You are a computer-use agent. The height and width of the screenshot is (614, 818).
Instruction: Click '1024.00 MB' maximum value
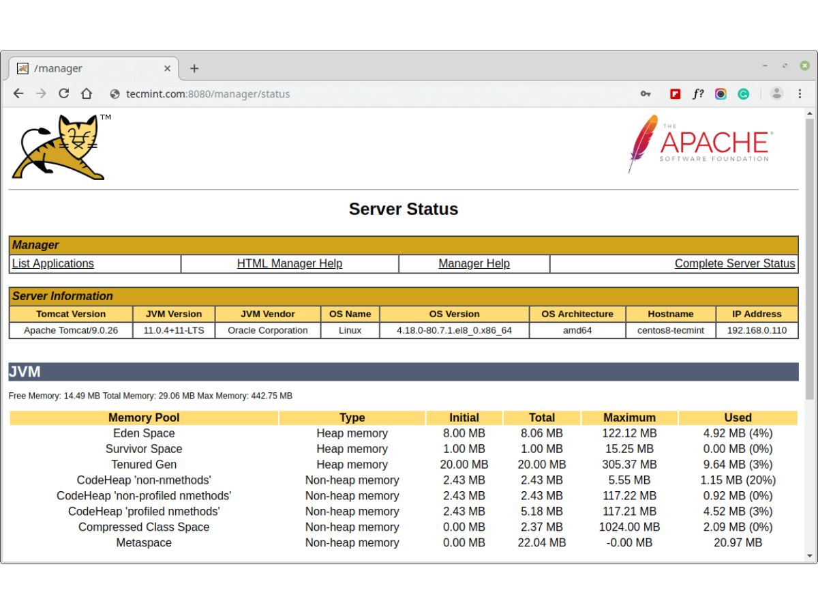click(629, 527)
